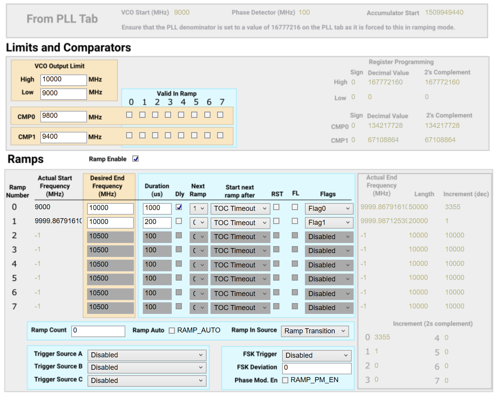Viewport: 498px width, 393px height.
Task: Expand the Trigger Source C dropdown
Action: click(x=147, y=381)
